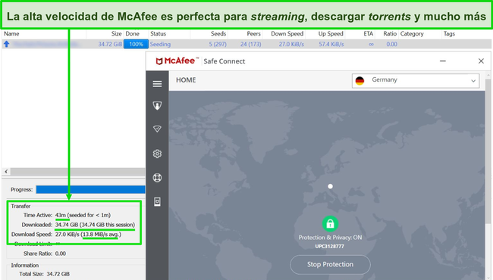
Task: Click the German flag icon
Action: pos(360,80)
